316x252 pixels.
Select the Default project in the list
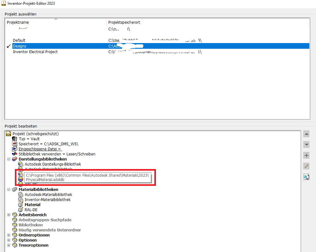(19, 40)
